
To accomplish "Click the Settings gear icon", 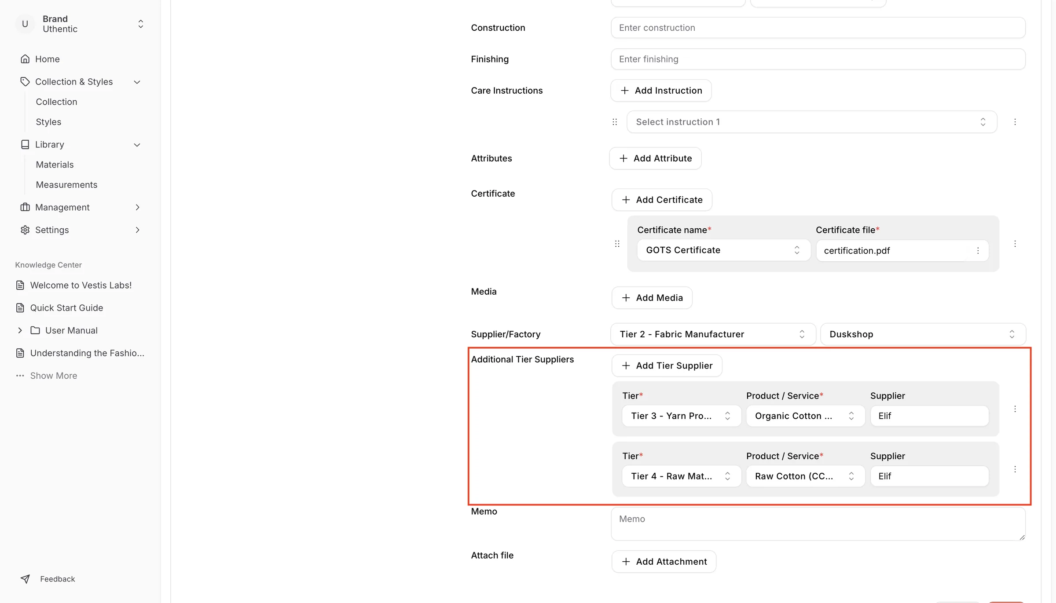I will 25,230.
